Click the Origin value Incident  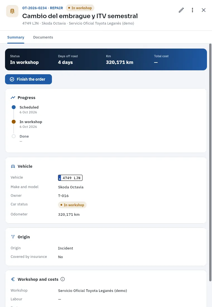(65, 248)
